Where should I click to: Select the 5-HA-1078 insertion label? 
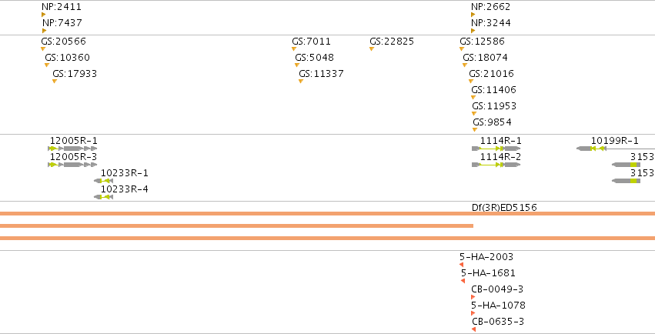click(498, 306)
